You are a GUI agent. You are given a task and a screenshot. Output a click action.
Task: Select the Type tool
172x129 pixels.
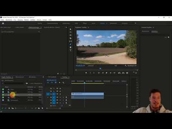[x=71, y=50]
